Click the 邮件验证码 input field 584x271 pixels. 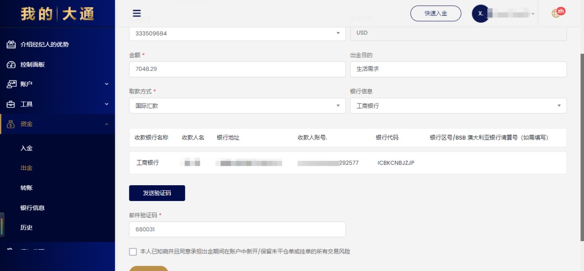click(237, 229)
